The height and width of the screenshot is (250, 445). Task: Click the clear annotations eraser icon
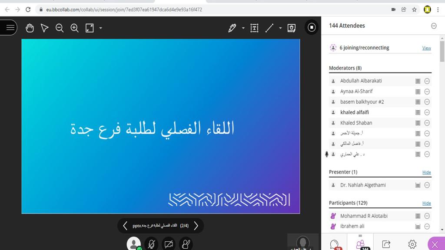292,28
